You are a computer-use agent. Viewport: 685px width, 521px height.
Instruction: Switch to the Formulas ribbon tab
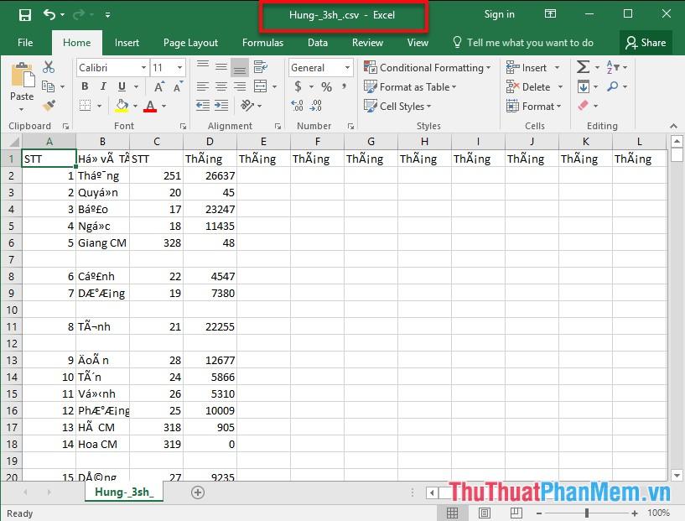262,43
